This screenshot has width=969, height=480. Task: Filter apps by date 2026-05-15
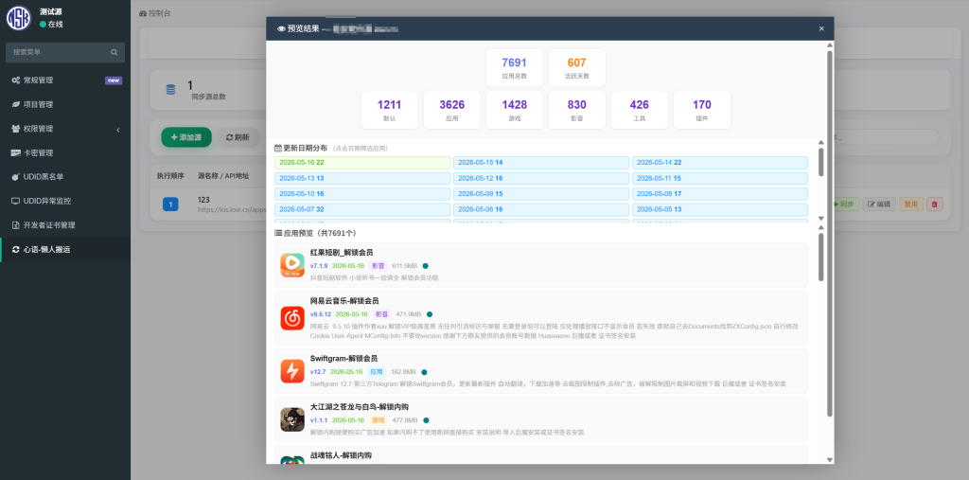coord(541,163)
